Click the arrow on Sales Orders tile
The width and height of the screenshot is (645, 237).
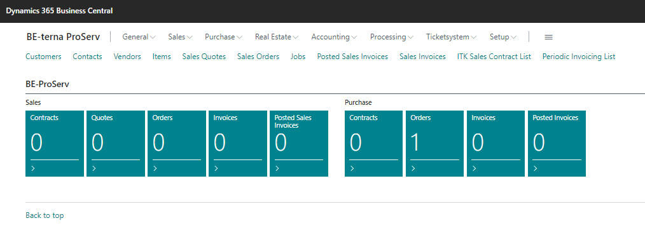(155, 168)
